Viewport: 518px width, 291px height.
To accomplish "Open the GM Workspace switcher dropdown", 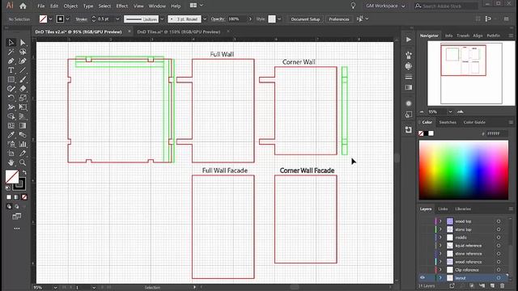I will click(385, 6).
